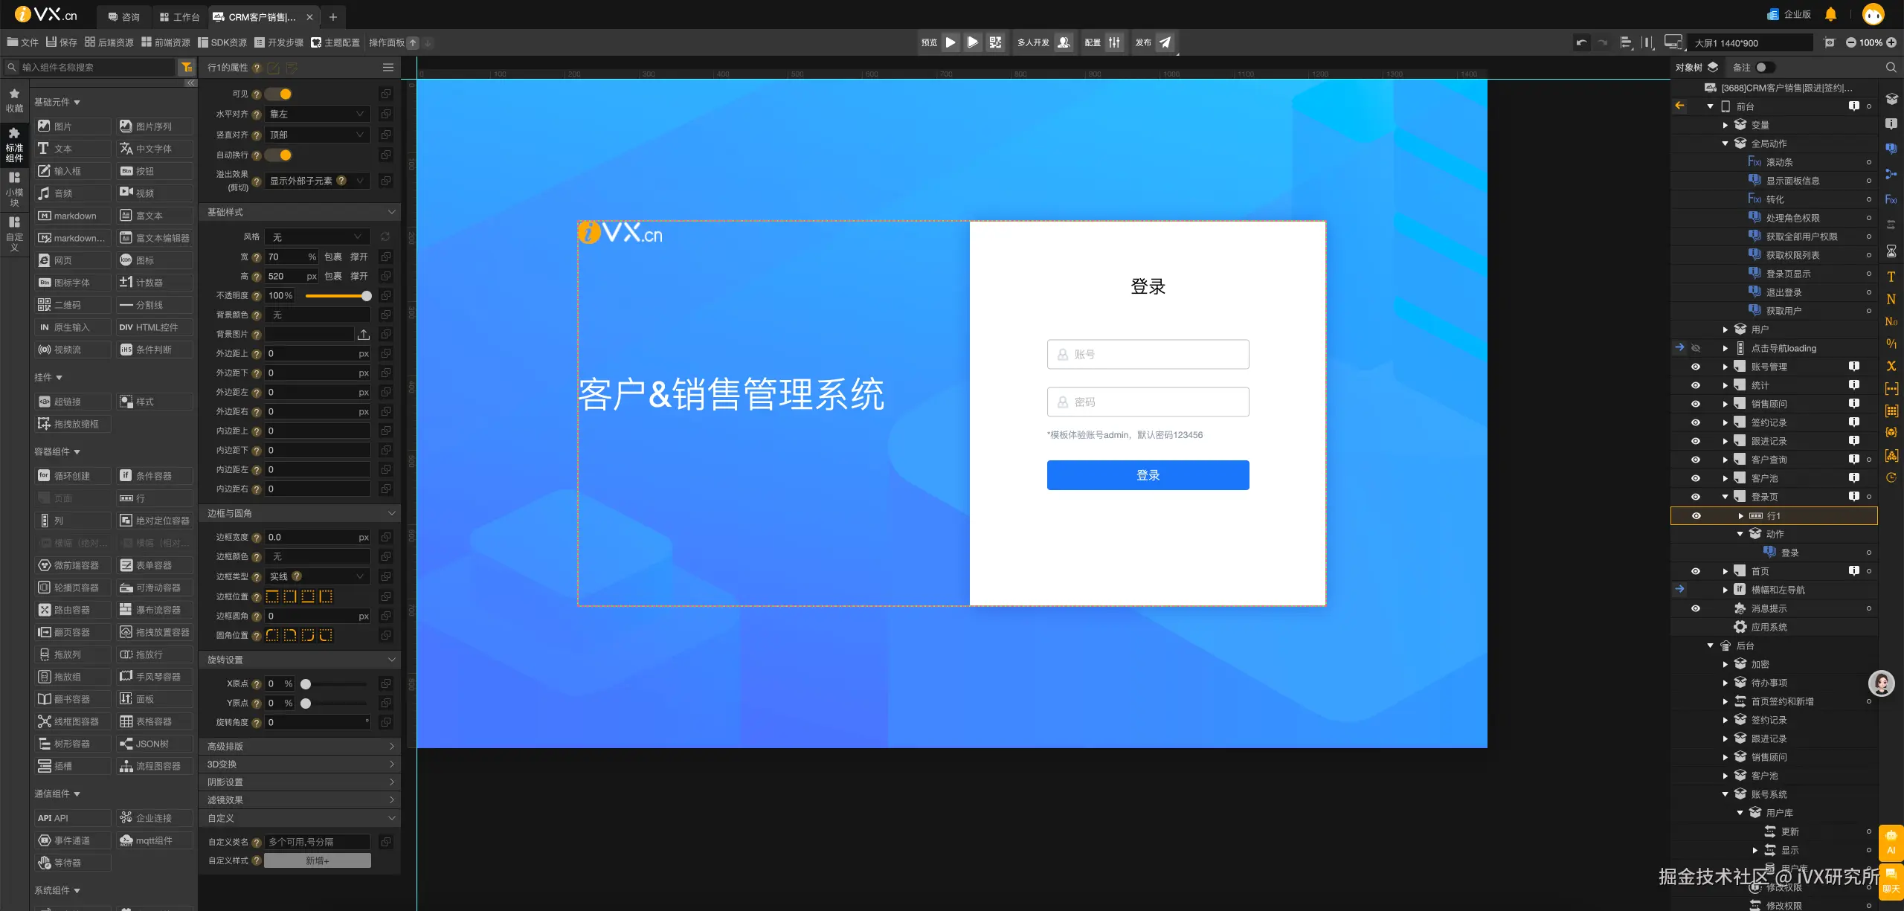Click the object tree search icon
1904x911 pixels.
point(1891,67)
